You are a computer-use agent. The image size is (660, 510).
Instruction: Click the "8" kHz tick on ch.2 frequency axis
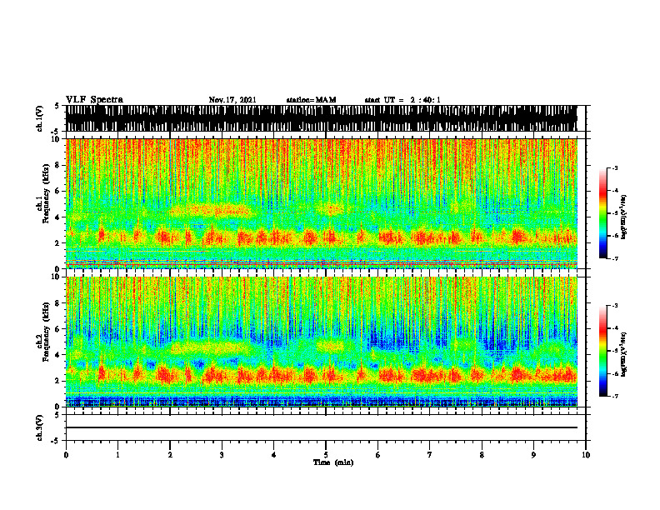(x=57, y=303)
